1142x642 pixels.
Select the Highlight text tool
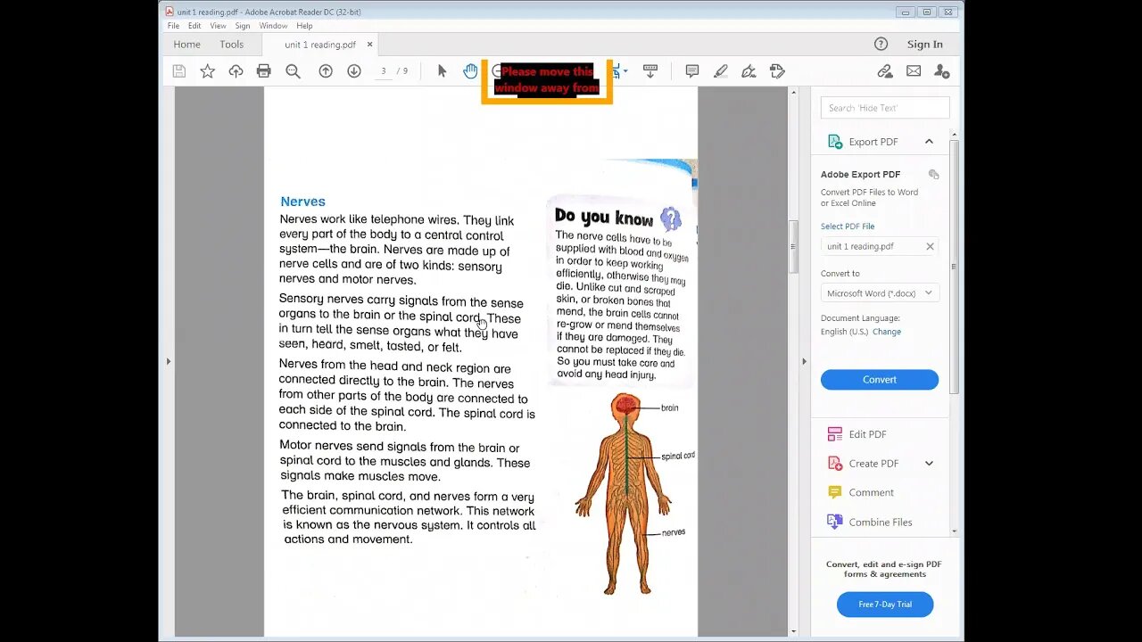[x=721, y=71]
